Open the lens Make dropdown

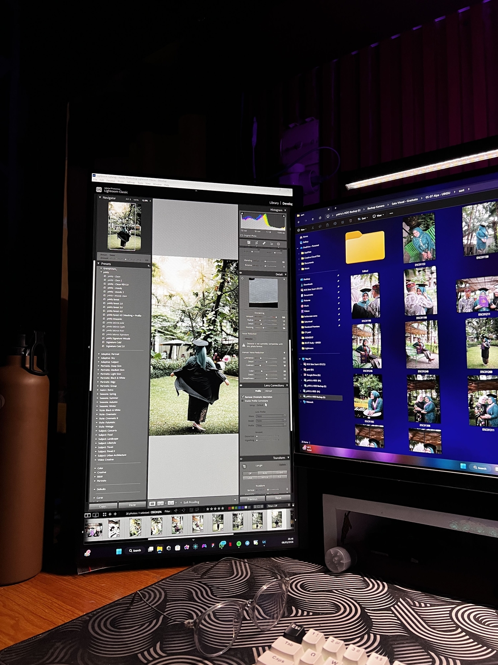click(x=271, y=416)
